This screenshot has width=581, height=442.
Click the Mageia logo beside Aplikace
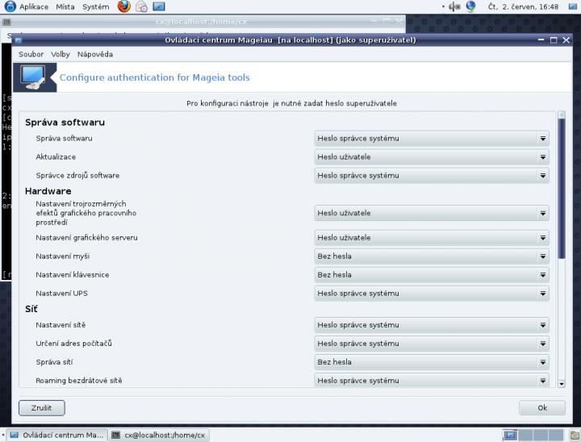click(10, 6)
